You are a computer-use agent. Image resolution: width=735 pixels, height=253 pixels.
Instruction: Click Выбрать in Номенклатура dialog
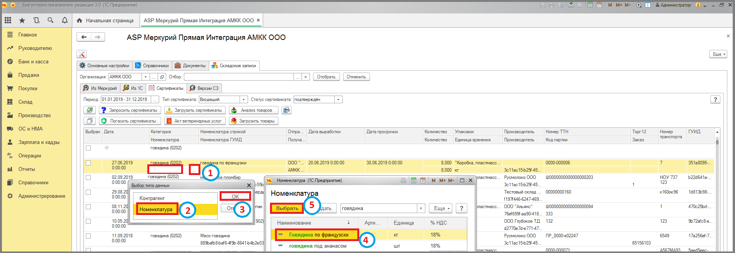[x=287, y=208]
